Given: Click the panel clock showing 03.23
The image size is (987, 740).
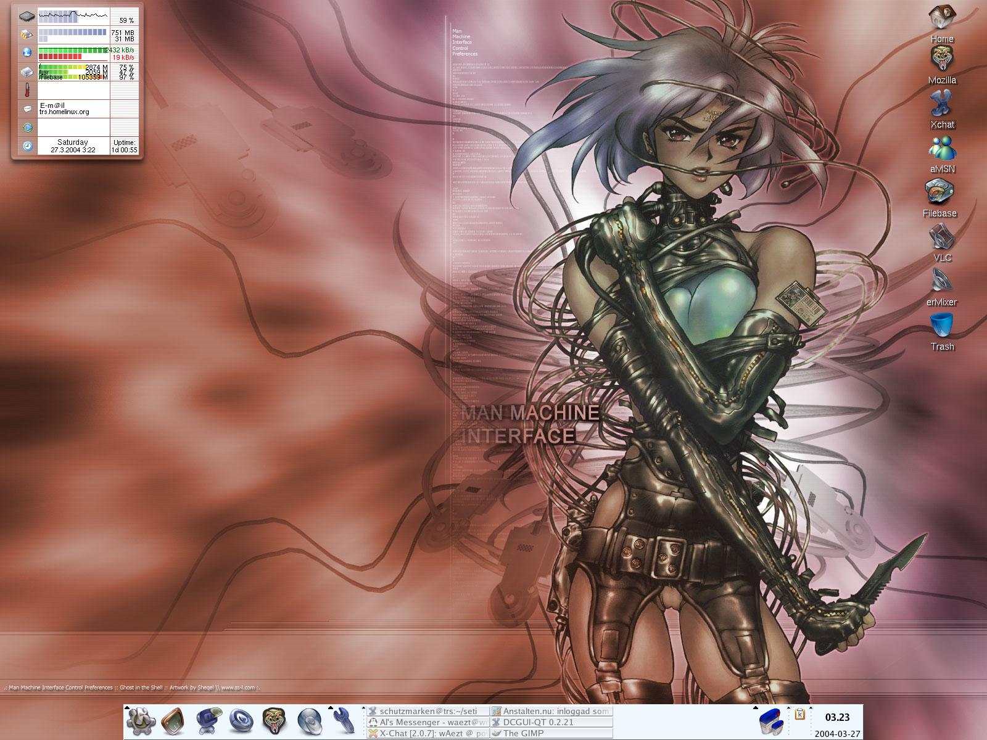Looking at the screenshot, I should (x=837, y=717).
